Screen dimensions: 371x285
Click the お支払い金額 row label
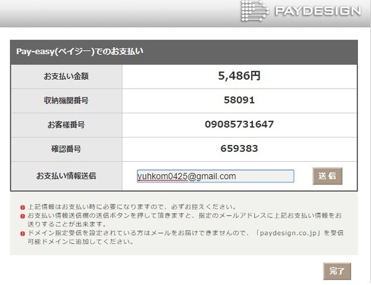66,76
